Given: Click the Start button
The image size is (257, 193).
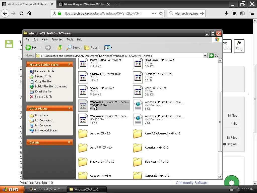Looking at the screenshot, I should pyautogui.click(x=12, y=189).
